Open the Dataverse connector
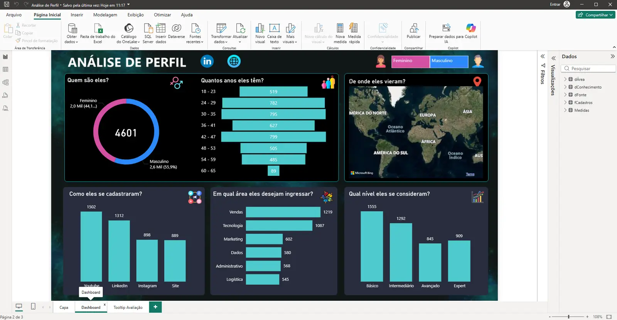Image resolution: width=617 pixels, height=320 pixels. click(176, 31)
